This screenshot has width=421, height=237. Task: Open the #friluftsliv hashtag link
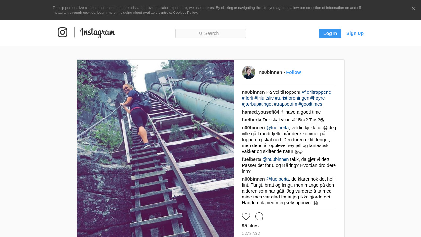(264, 98)
